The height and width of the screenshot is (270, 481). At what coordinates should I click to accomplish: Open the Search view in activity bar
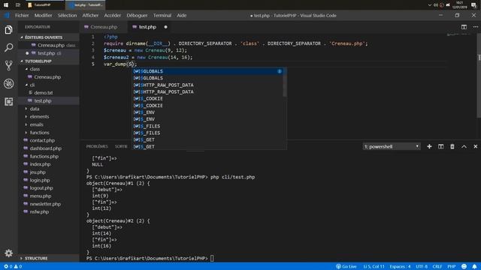coord(8,47)
